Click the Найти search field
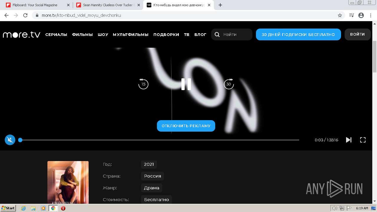This screenshot has width=377, height=212. [232, 34]
